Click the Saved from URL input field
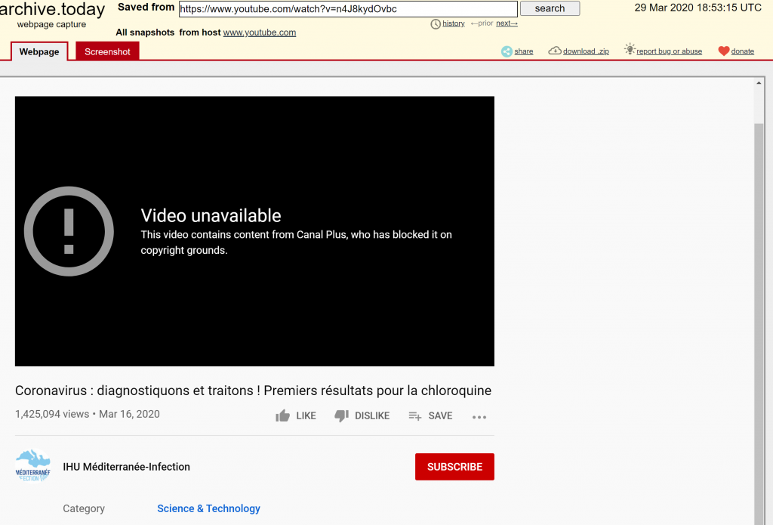773x525 pixels. pos(348,9)
